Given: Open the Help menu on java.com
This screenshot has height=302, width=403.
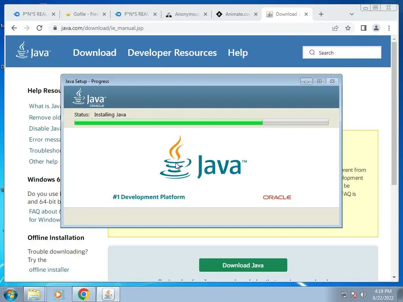Looking at the screenshot, I should coord(238,53).
